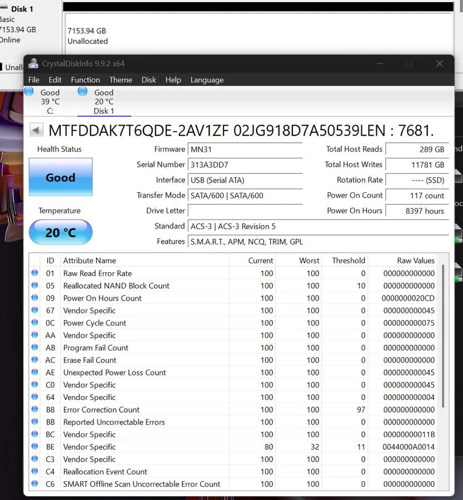
Task: Click status icon for Error Correction Count
Action: [35, 409]
